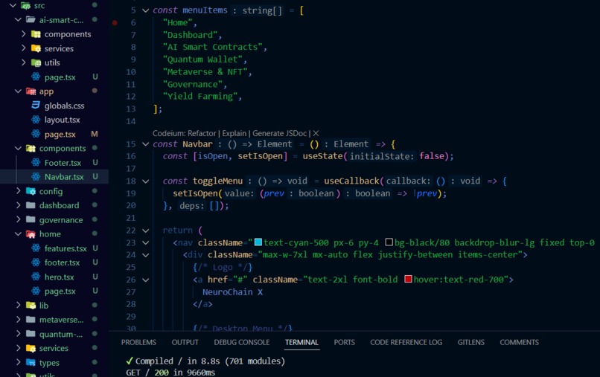
Task: Click the lib folder icon
Action: pos(31,305)
